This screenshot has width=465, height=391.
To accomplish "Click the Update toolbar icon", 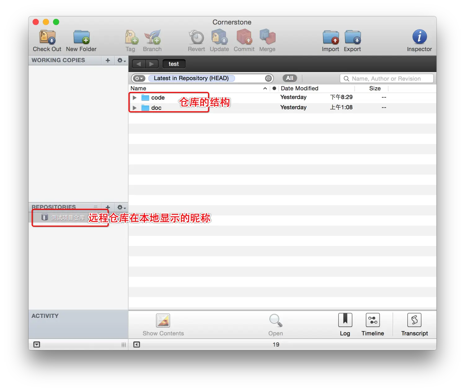I will (x=219, y=37).
